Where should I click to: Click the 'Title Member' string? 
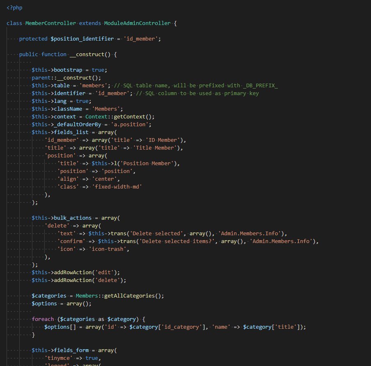pyautogui.click(x=155, y=148)
